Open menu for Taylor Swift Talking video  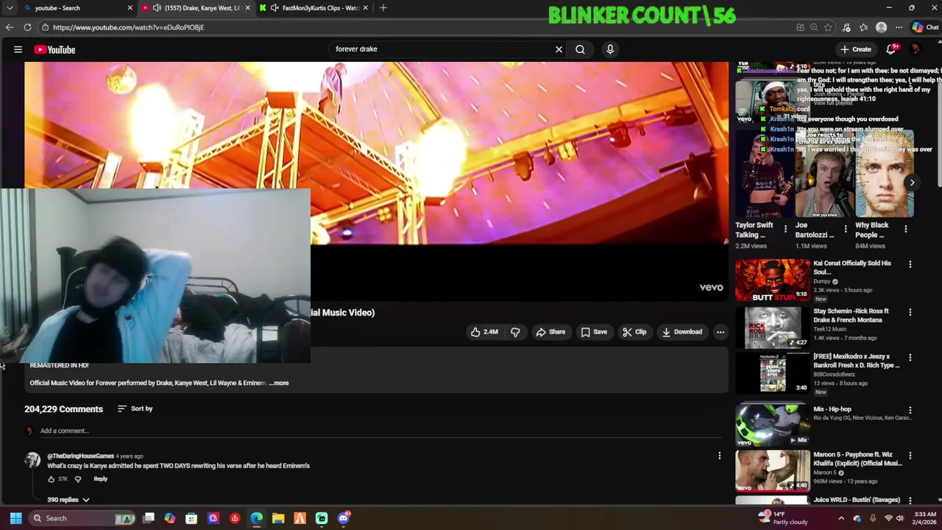click(x=785, y=229)
